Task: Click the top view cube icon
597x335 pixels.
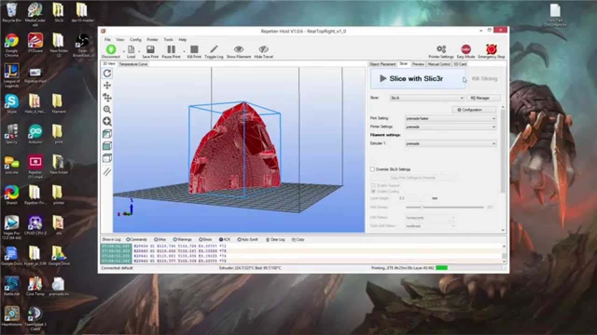Action: tap(107, 158)
